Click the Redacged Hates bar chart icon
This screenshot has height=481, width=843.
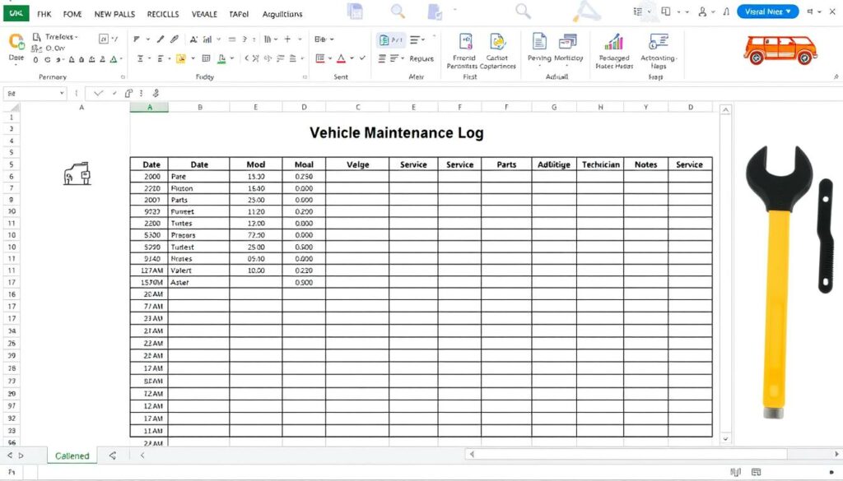coord(613,41)
